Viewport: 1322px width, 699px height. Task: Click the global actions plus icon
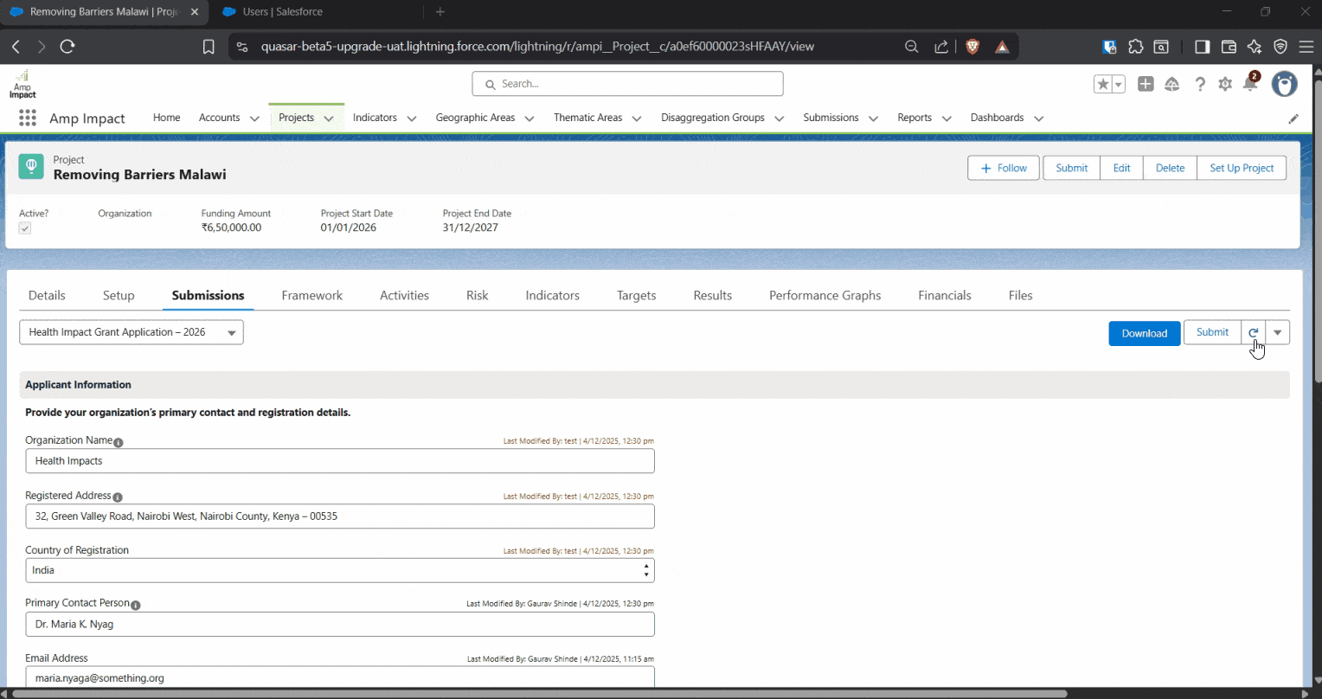pos(1146,84)
